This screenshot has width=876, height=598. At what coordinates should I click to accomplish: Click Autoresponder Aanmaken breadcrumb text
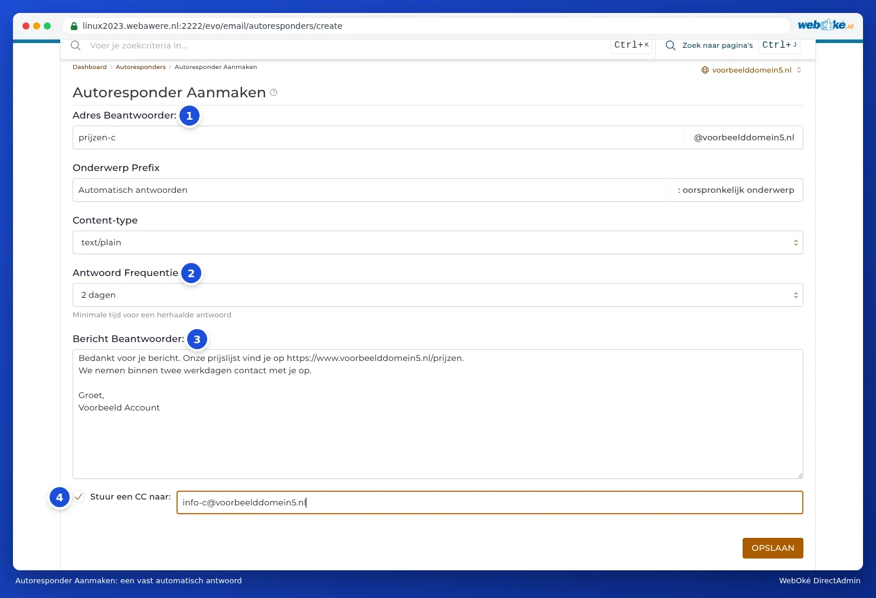click(x=215, y=67)
